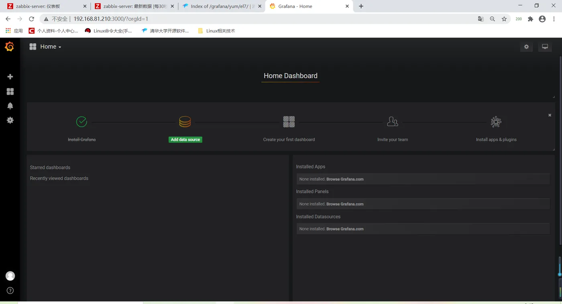Switch to the zabbix-server 最新数据 tab

134,6
